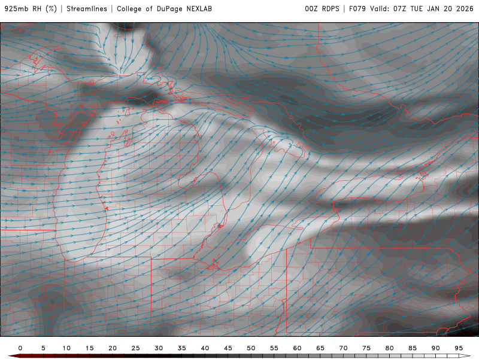Click the '925mb RH (%)' title text
The width and height of the screenshot is (479, 359).
(31, 9)
